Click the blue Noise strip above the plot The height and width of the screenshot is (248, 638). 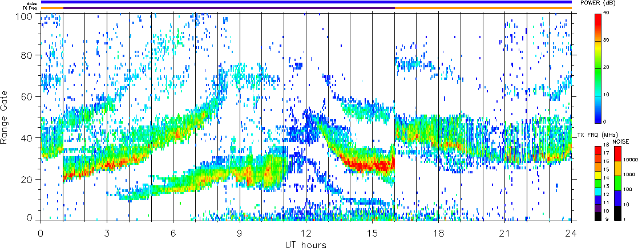pyautogui.click(x=306, y=2)
